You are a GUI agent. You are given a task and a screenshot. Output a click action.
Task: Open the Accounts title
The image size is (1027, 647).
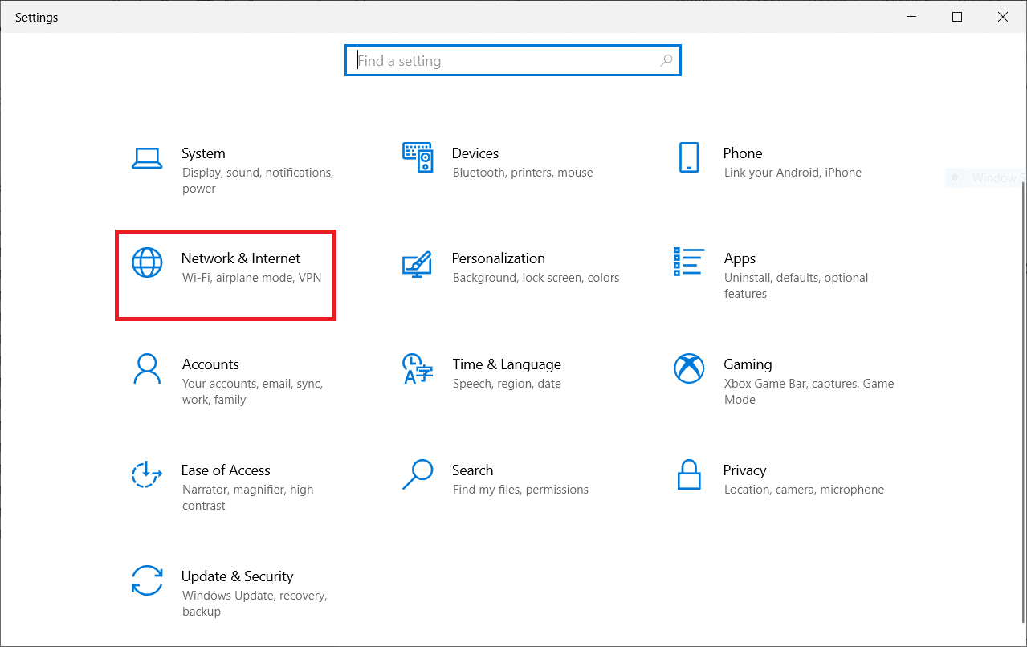click(210, 364)
